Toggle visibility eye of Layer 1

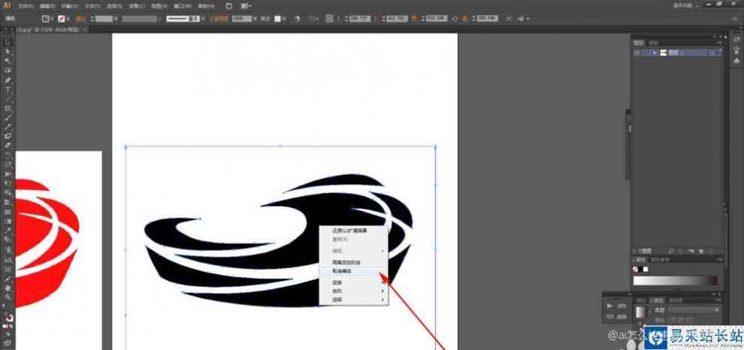click(x=638, y=53)
